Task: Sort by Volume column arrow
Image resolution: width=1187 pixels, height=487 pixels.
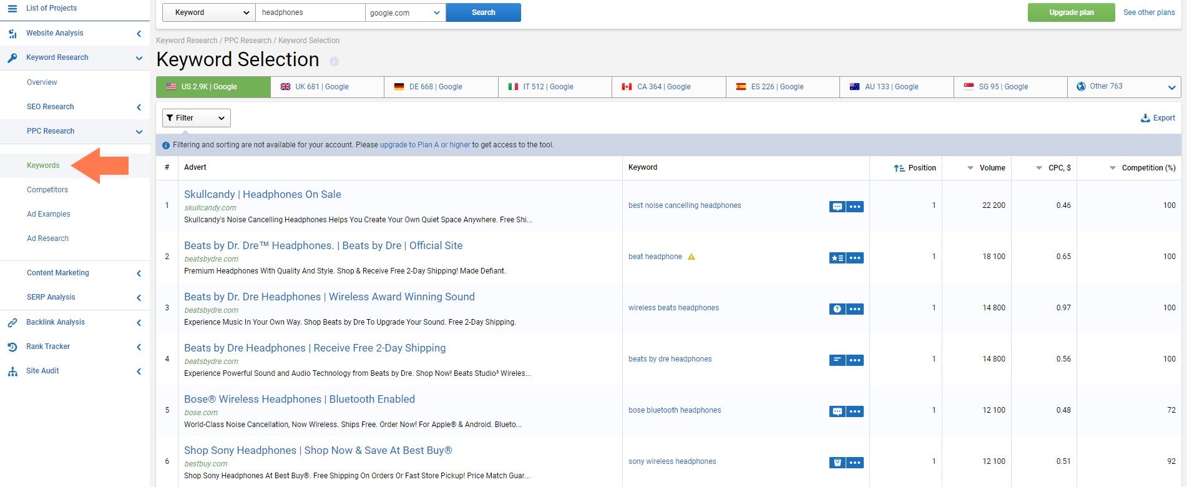Action: coord(970,168)
